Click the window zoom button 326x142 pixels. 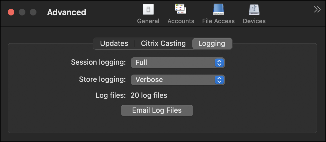pyautogui.click(x=33, y=12)
